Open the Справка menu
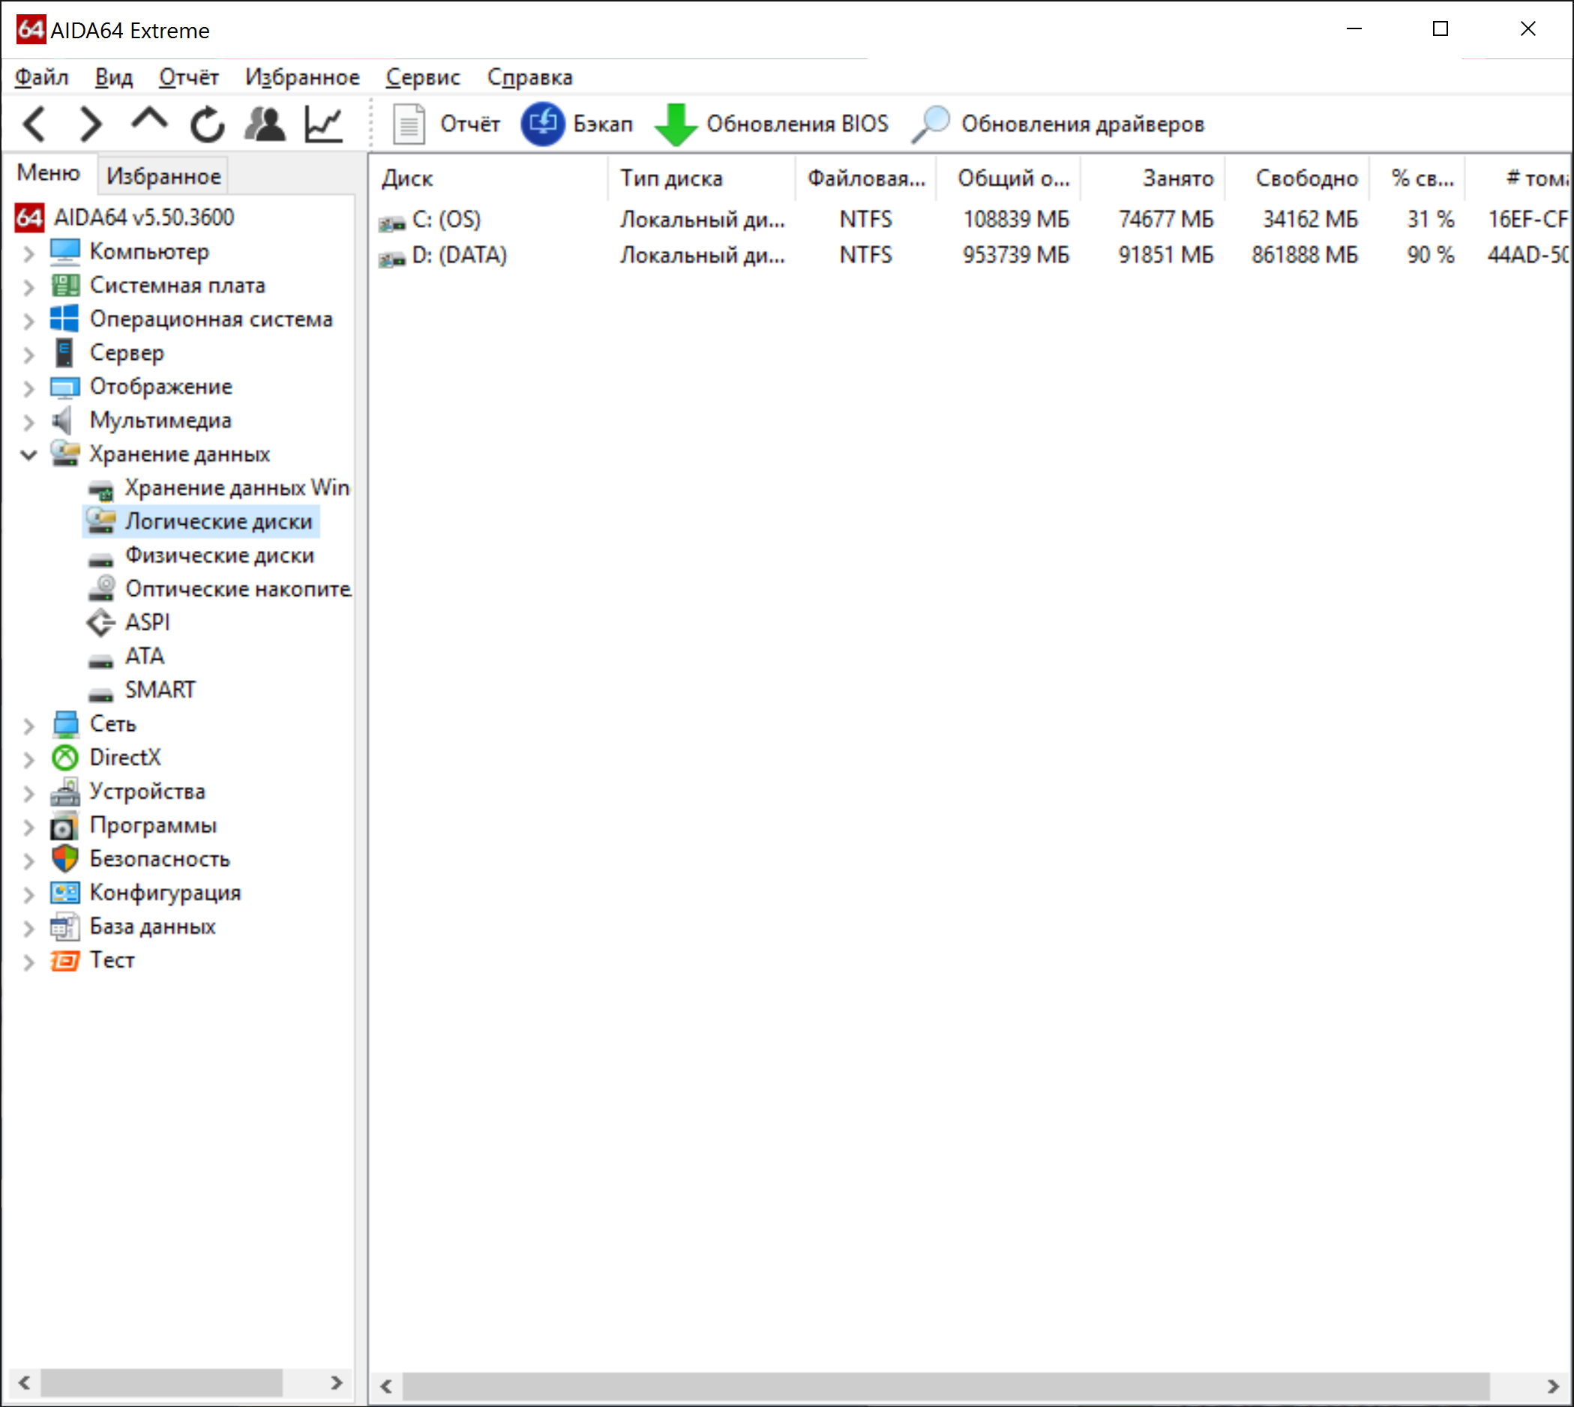Viewport: 1574px width, 1407px height. [530, 77]
